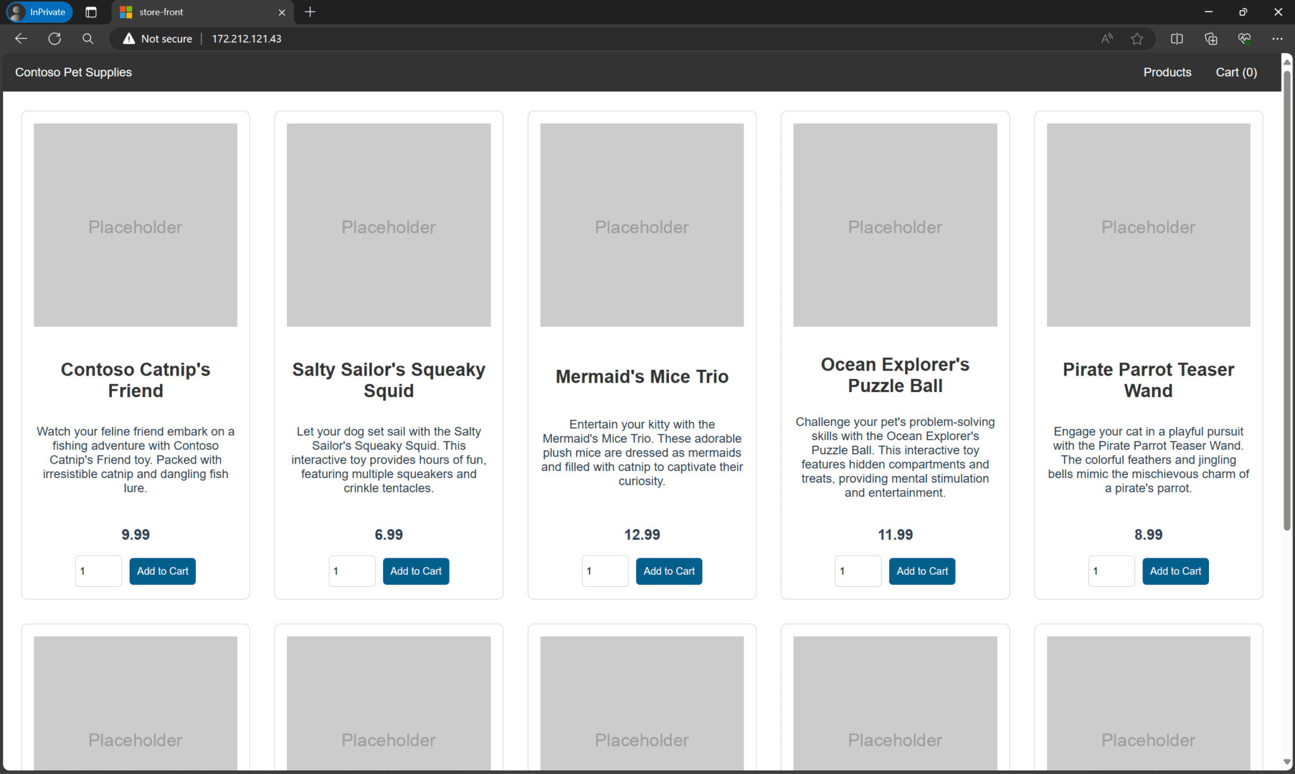Click Contoso Catnip's Friend placeholder image

(135, 225)
